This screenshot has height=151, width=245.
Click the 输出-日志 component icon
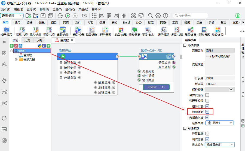134,30
